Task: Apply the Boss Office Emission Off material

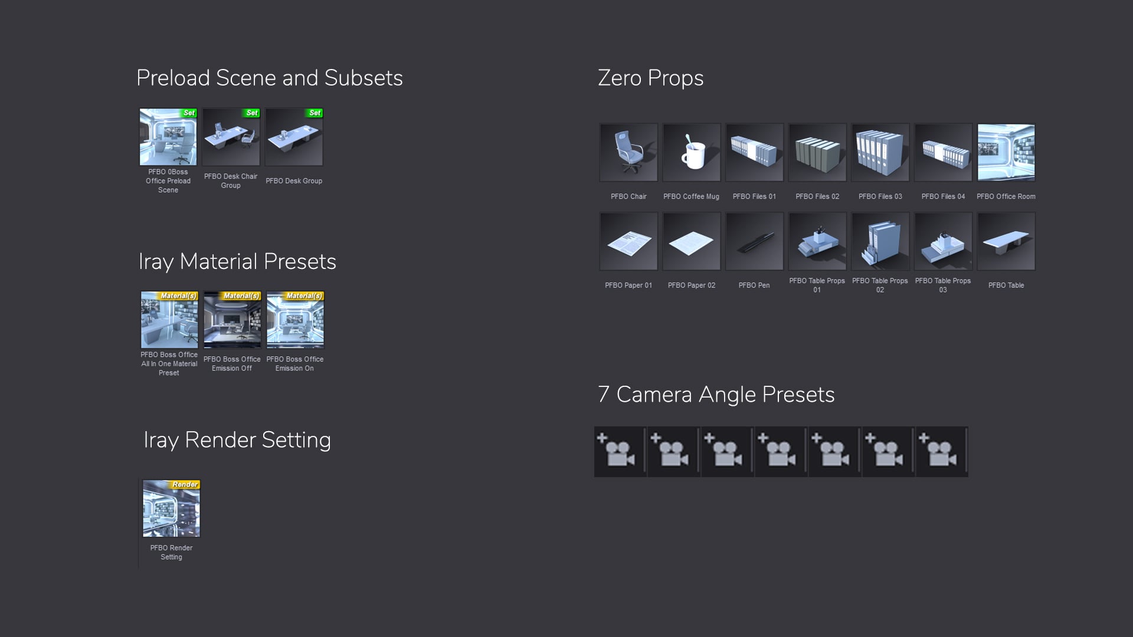Action: click(232, 320)
